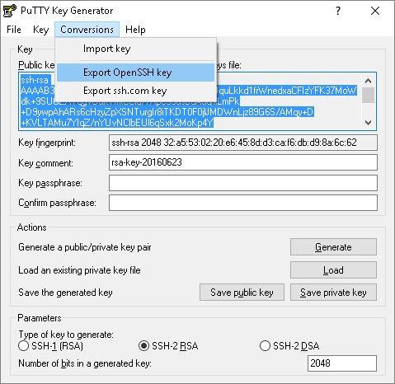Select the SSH-2 RSA key type

(x=143, y=346)
